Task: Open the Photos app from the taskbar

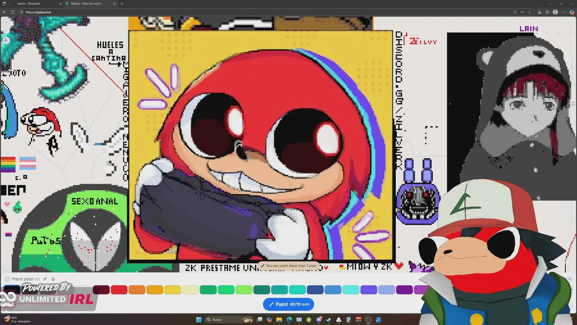Action: click(378, 320)
